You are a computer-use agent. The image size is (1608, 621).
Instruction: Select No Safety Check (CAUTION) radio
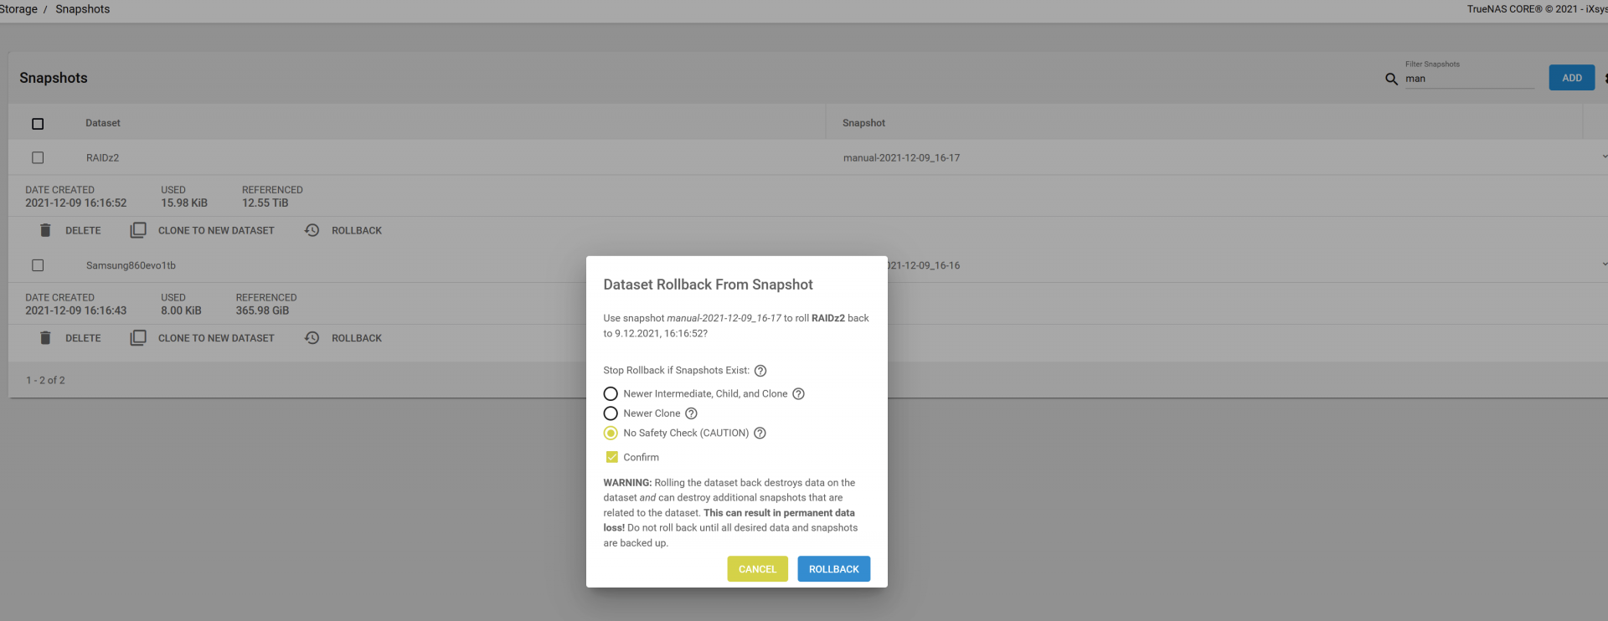[x=611, y=434]
